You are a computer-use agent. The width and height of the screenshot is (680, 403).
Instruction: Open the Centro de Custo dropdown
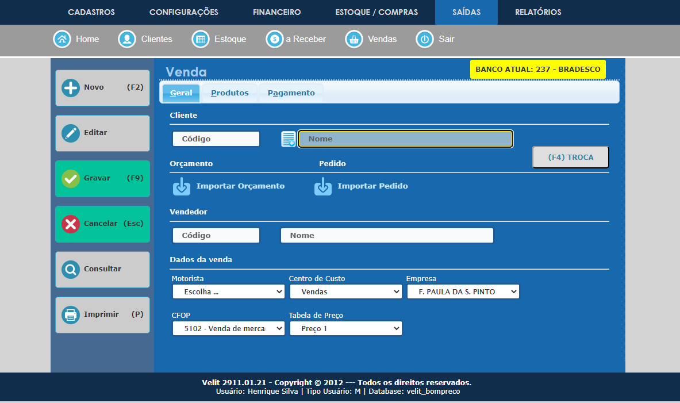pos(345,292)
